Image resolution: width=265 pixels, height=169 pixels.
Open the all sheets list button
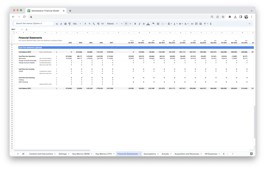(23, 154)
